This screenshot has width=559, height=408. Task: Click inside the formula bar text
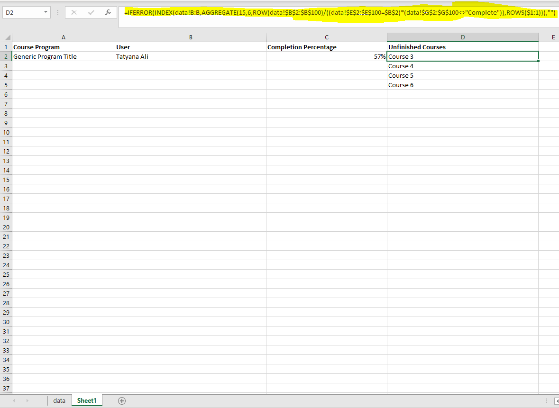click(340, 13)
